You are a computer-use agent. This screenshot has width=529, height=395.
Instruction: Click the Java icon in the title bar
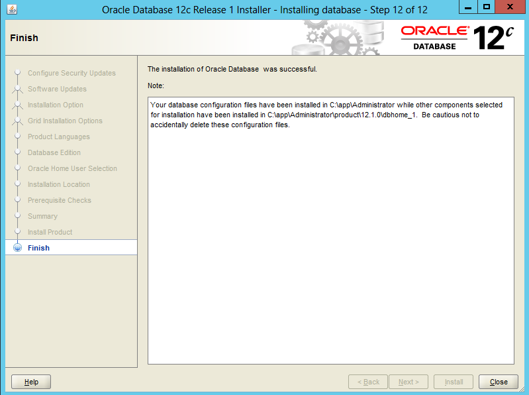coord(12,9)
